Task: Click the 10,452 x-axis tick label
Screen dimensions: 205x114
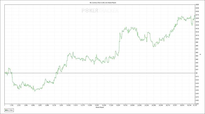Action: (69, 105)
